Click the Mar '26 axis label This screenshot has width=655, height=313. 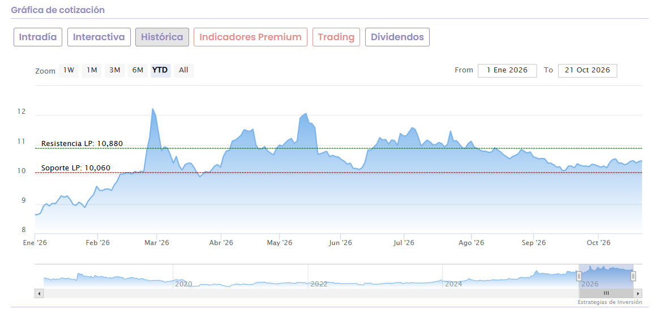156,242
